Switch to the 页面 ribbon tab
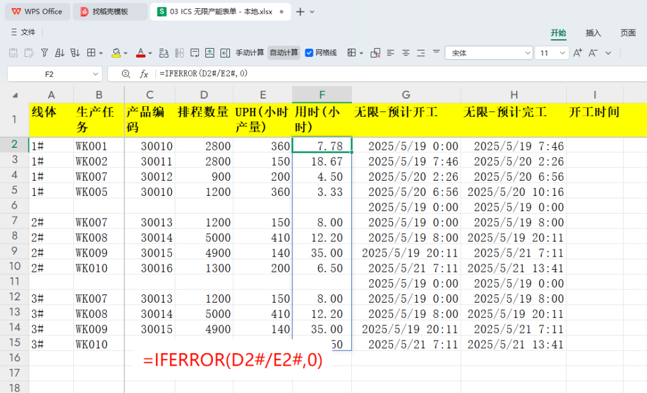 point(628,33)
